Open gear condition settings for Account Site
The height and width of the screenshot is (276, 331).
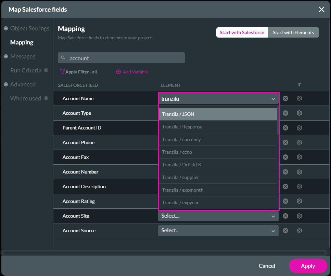(x=299, y=216)
